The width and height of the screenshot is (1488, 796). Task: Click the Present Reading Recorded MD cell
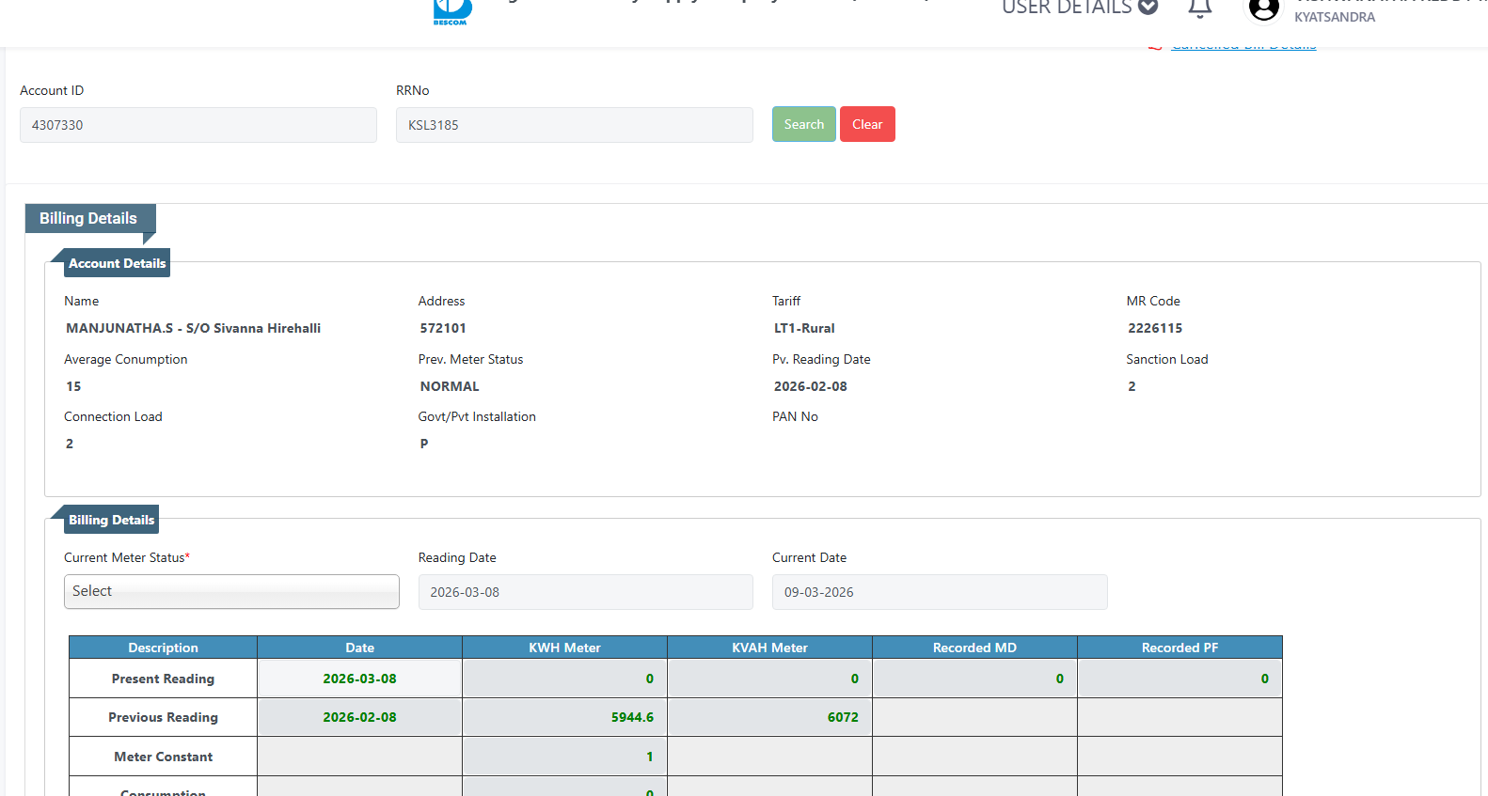(x=974, y=679)
